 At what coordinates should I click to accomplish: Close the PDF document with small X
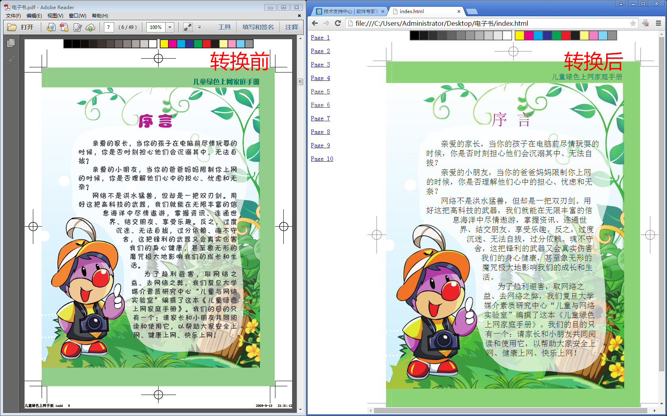[299, 15]
